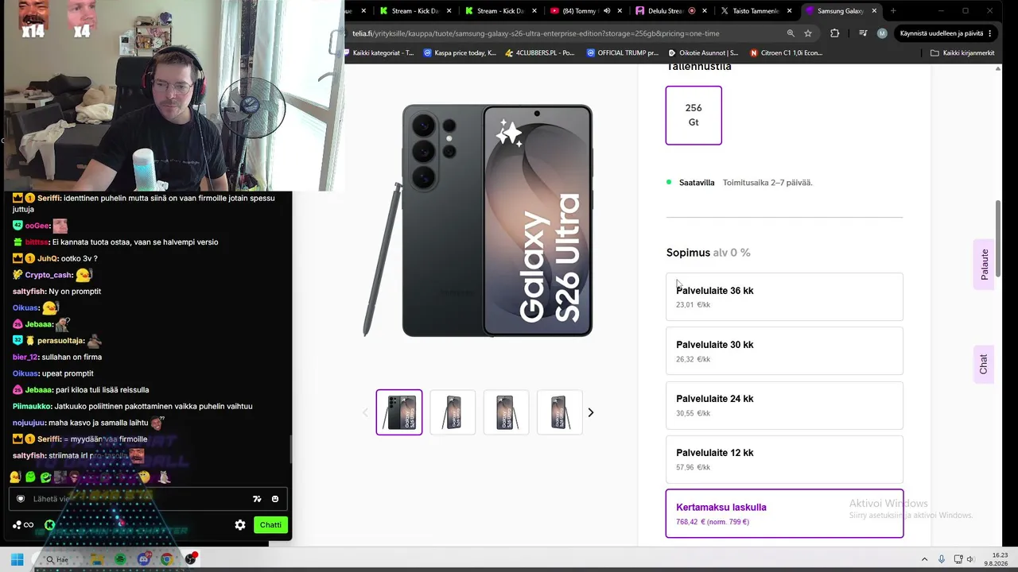Open Discord from the taskbar
Screen dimensions: 1018x572
144,559
